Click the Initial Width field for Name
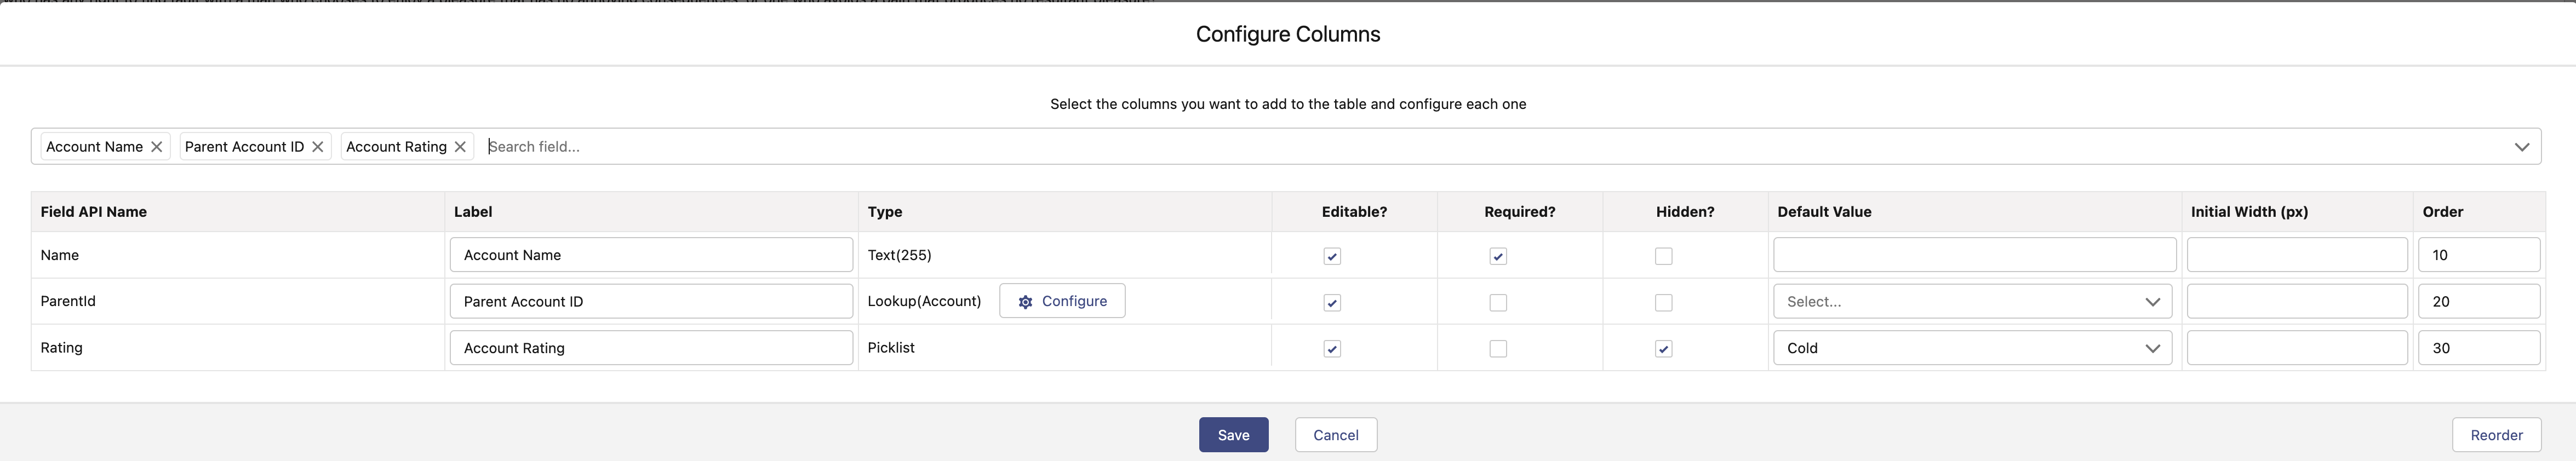 [x=2296, y=255]
